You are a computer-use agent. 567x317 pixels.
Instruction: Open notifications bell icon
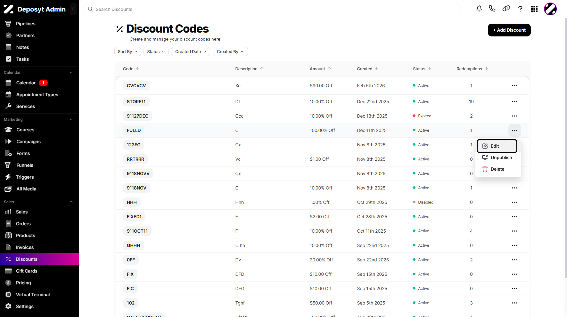click(x=479, y=9)
